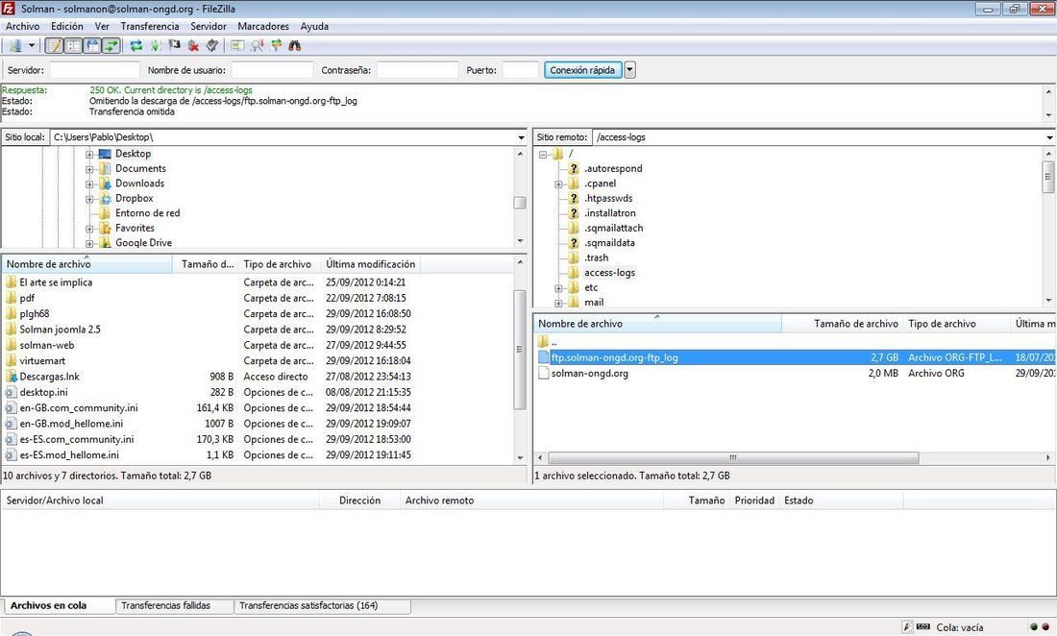Select the .trash remote folder
This screenshot has width=1057, height=636.
pos(596,258)
